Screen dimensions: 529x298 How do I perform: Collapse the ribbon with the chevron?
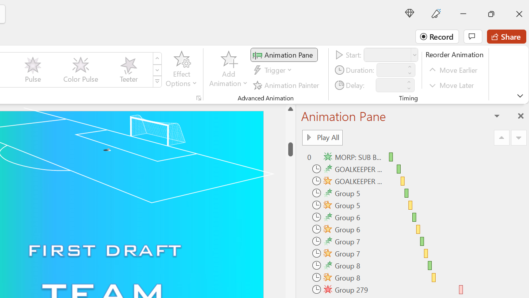(x=520, y=96)
